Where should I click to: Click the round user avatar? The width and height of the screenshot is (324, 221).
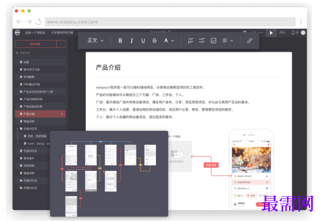[303, 33]
